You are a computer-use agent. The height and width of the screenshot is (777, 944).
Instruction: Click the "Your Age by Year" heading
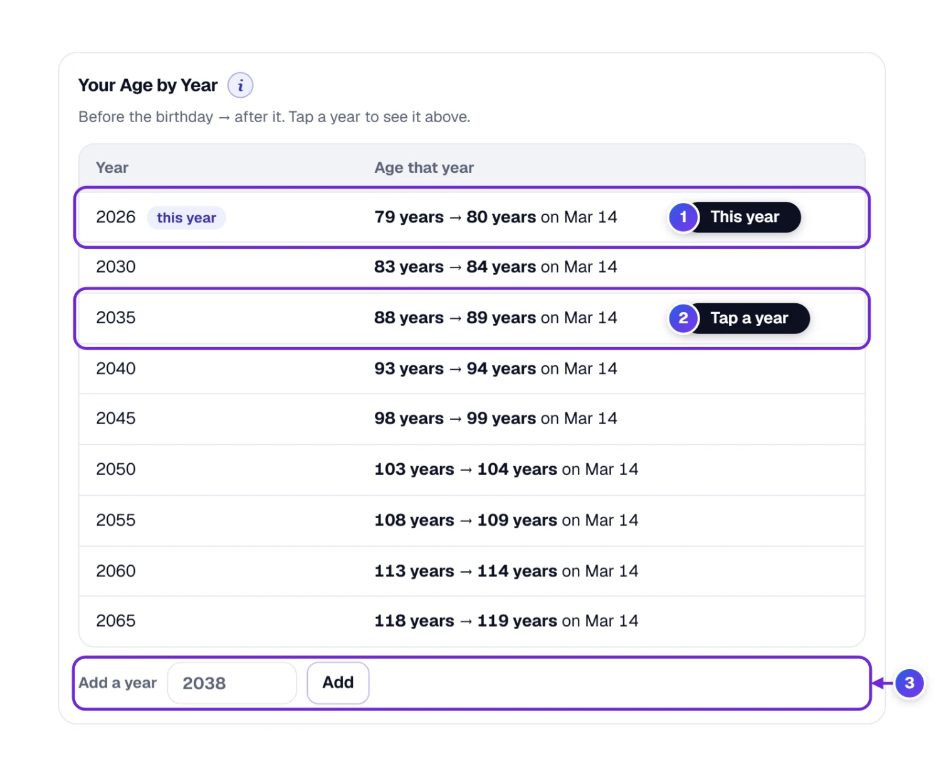pyautogui.click(x=148, y=85)
